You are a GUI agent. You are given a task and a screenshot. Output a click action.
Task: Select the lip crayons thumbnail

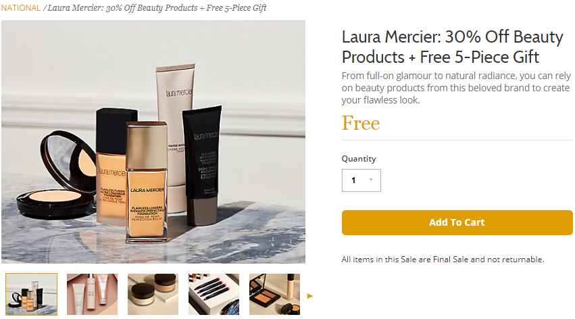(214, 294)
